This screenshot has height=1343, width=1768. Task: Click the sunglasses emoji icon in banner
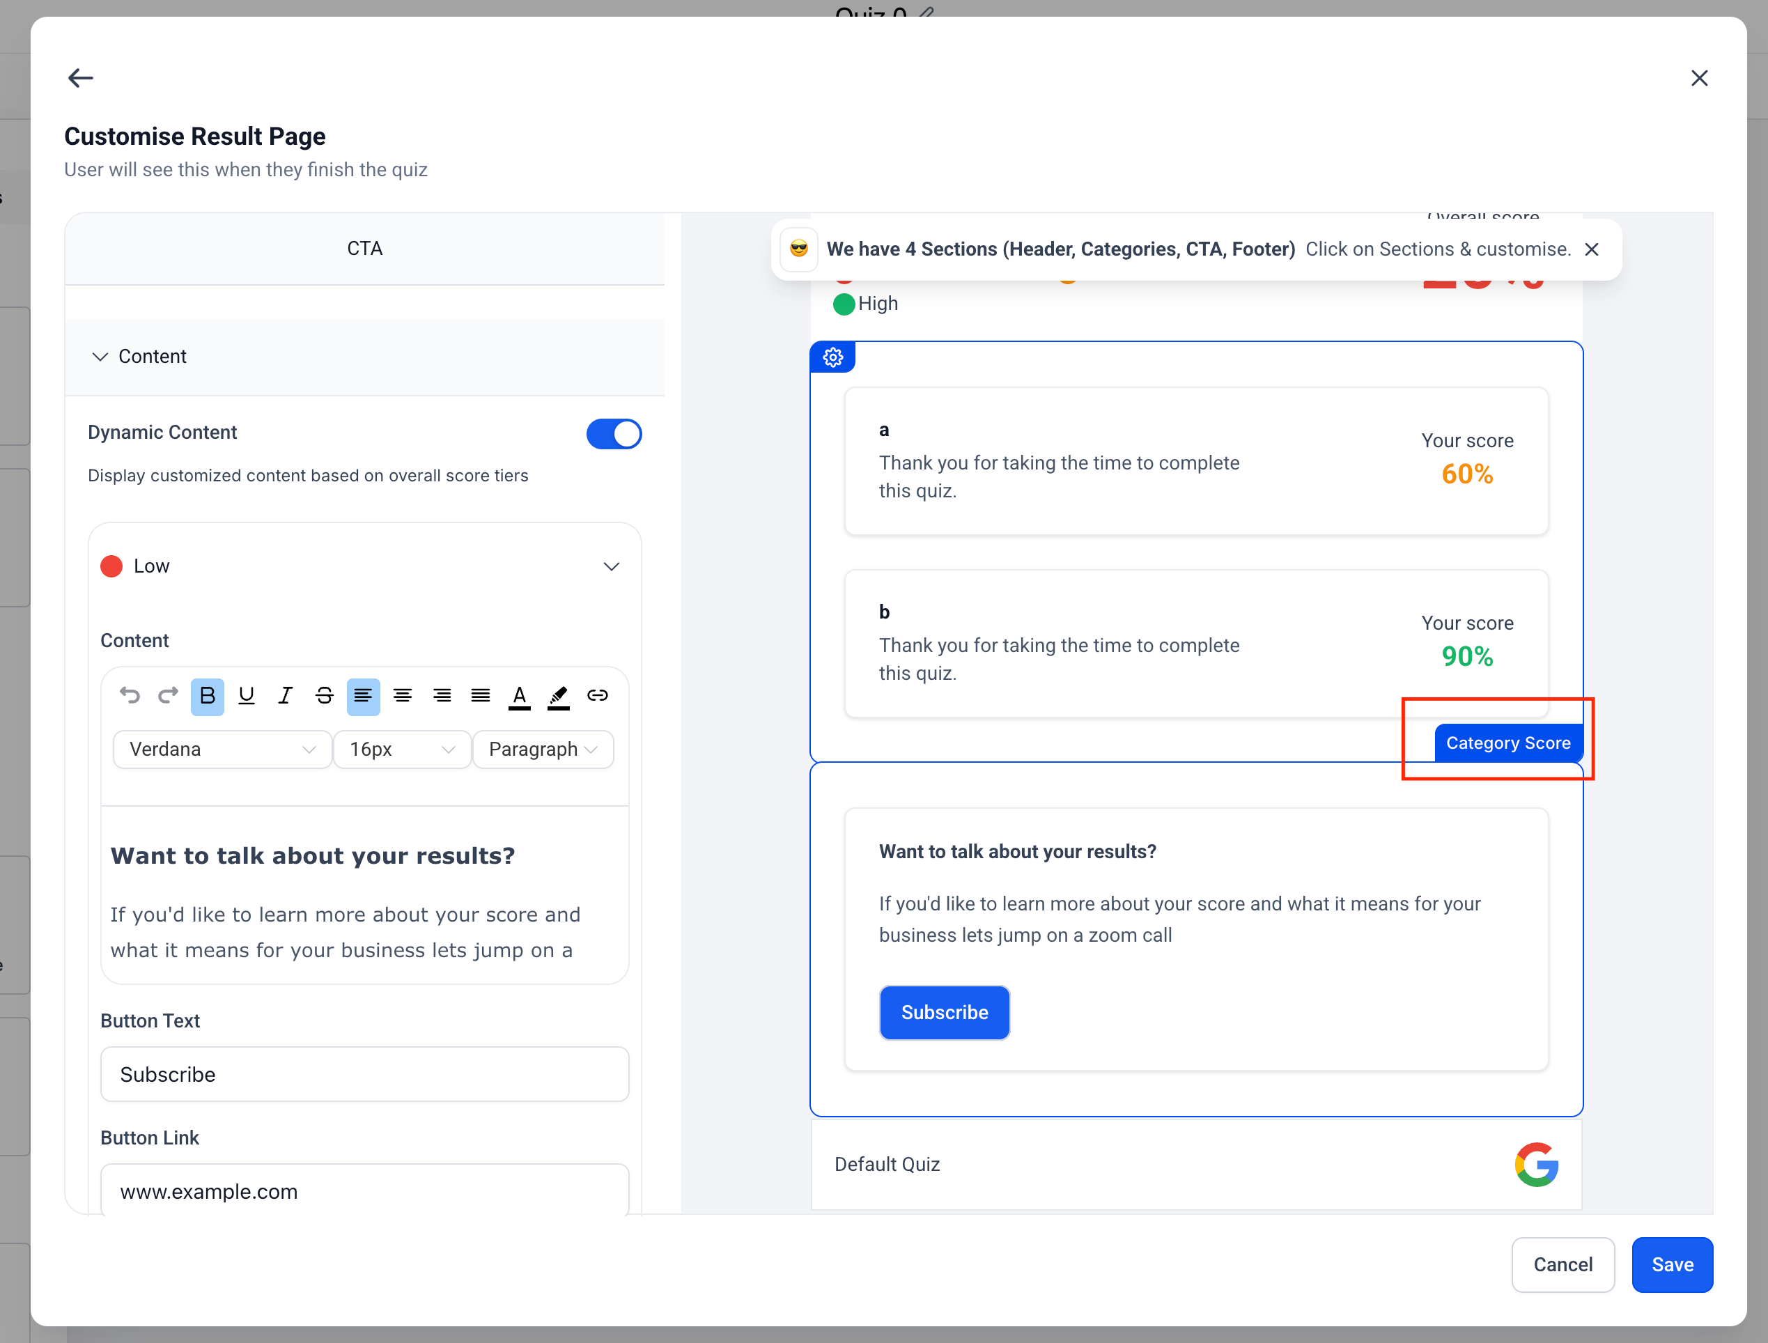(798, 249)
